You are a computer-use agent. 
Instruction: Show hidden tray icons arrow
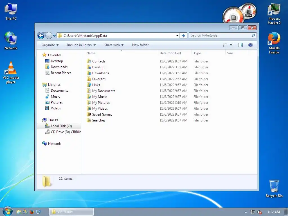[246, 212]
